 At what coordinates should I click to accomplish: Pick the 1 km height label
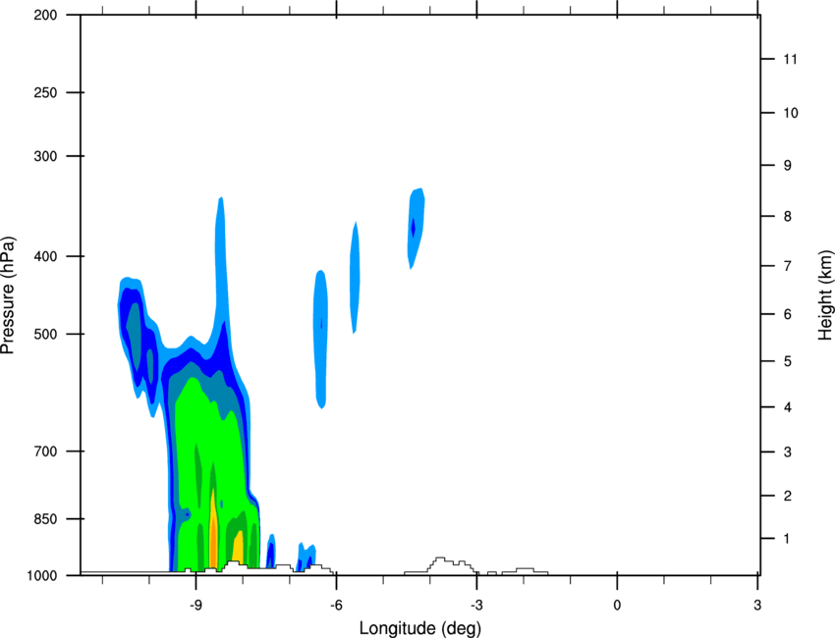click(787, 539)
